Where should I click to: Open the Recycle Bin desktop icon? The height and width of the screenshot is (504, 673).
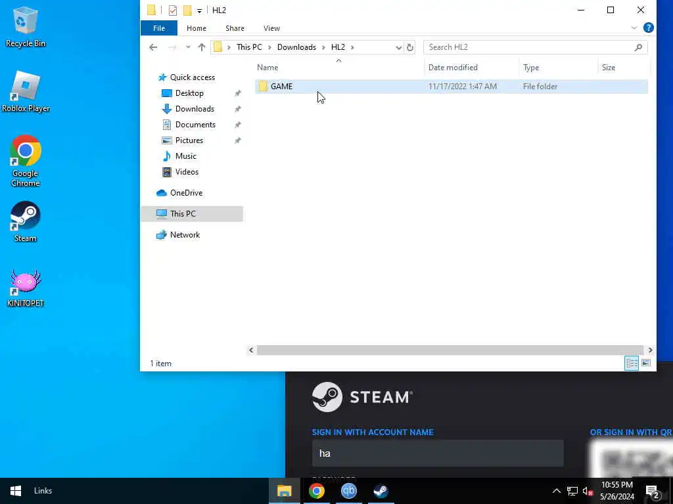[26, 26]
